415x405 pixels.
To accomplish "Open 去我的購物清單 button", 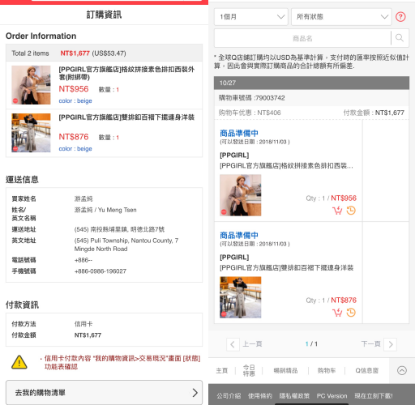I will click(x=104, y=392).
